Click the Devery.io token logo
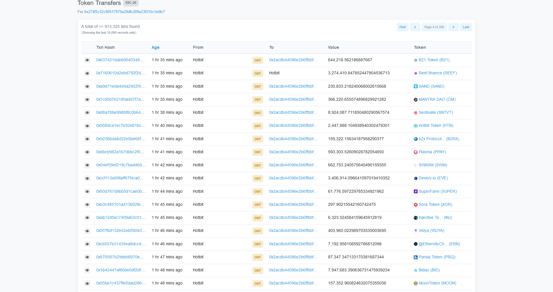This screenshot has width=553, height=292. 416,178
